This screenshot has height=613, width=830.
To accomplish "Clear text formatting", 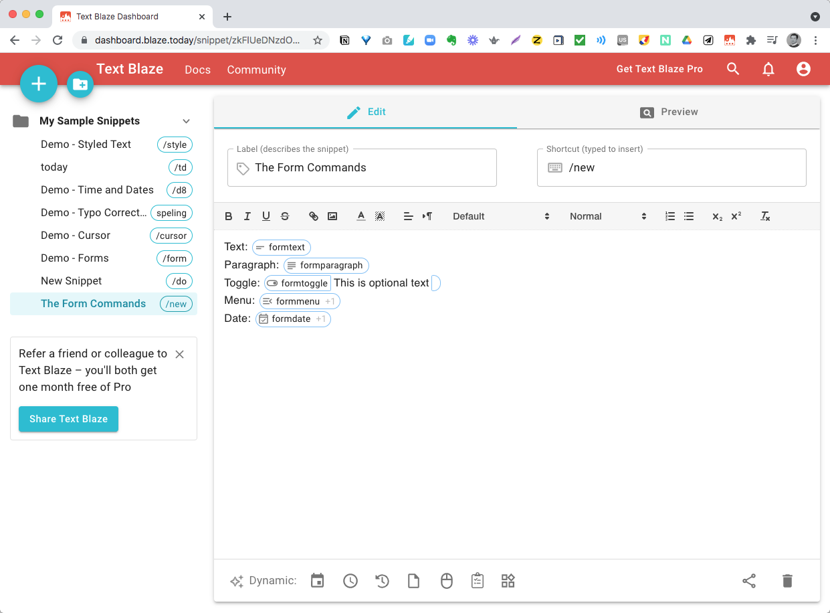I will [x=765, y=216].
